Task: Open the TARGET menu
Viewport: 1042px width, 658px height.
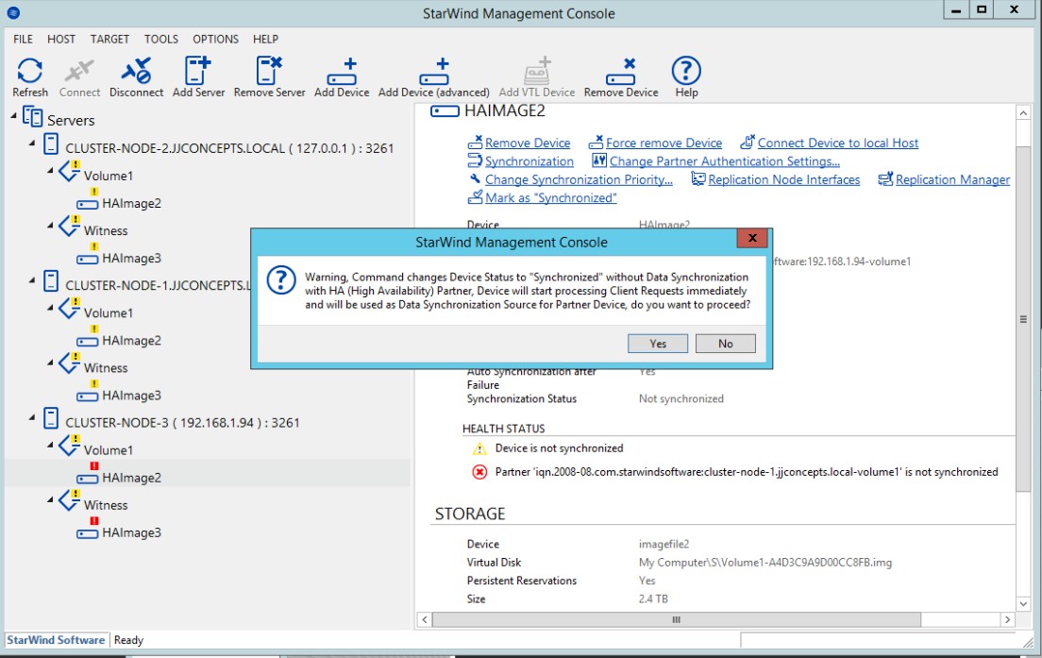Action: [109, 40]
